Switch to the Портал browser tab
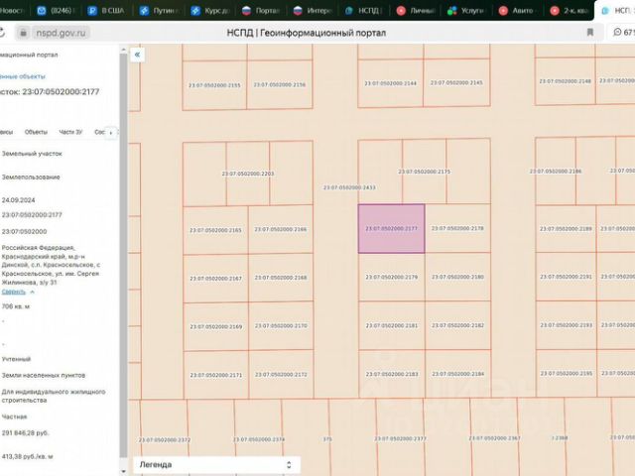 261,11
